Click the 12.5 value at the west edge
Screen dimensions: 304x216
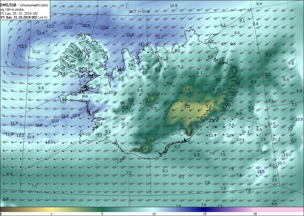pyautogui.click(x=23, y=46)
